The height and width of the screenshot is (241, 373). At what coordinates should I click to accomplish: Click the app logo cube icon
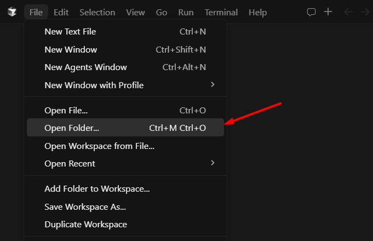tap(12, 12)
